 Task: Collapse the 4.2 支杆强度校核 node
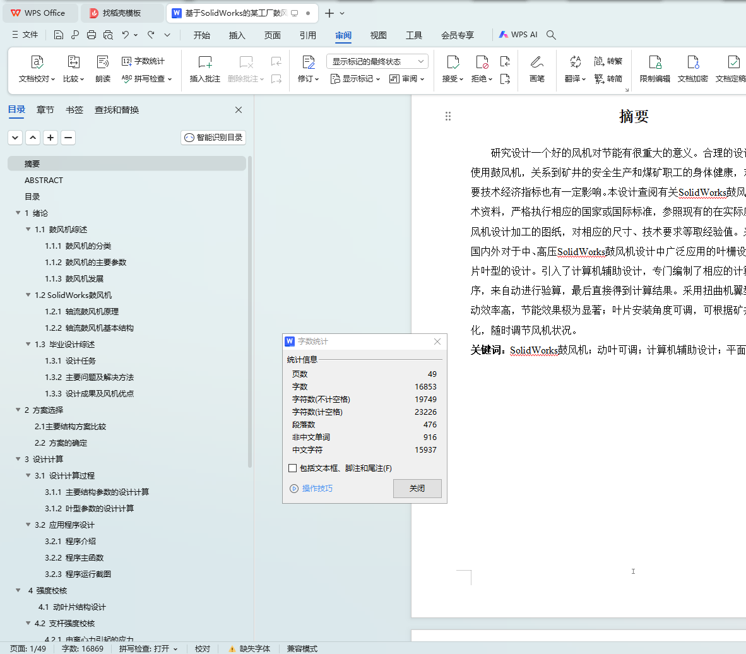click(28, 623)
